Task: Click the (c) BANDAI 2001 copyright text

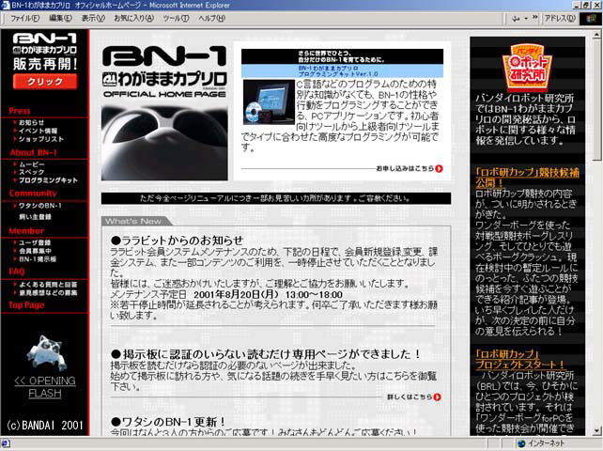Action: click(x=45, y=426)
